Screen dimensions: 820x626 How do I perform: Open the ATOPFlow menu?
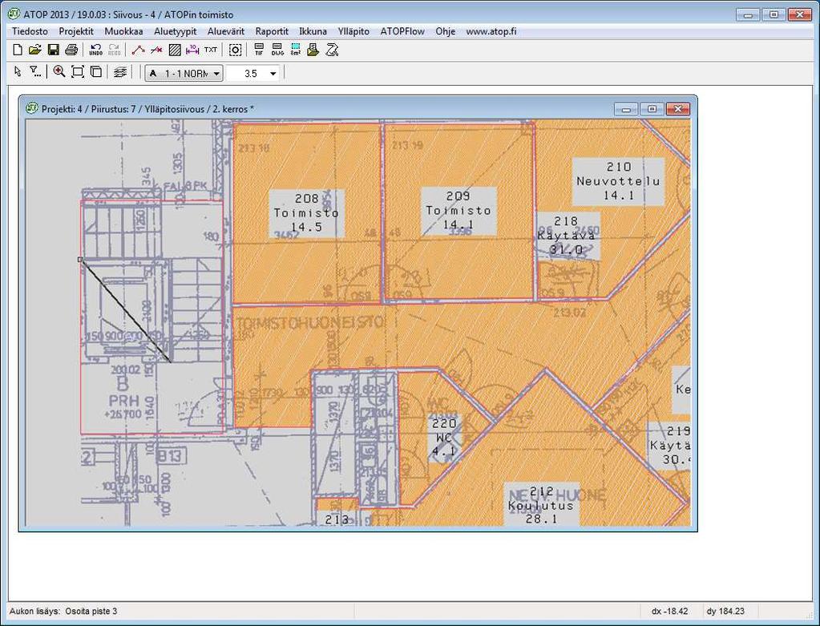click(x=402, y=31)
